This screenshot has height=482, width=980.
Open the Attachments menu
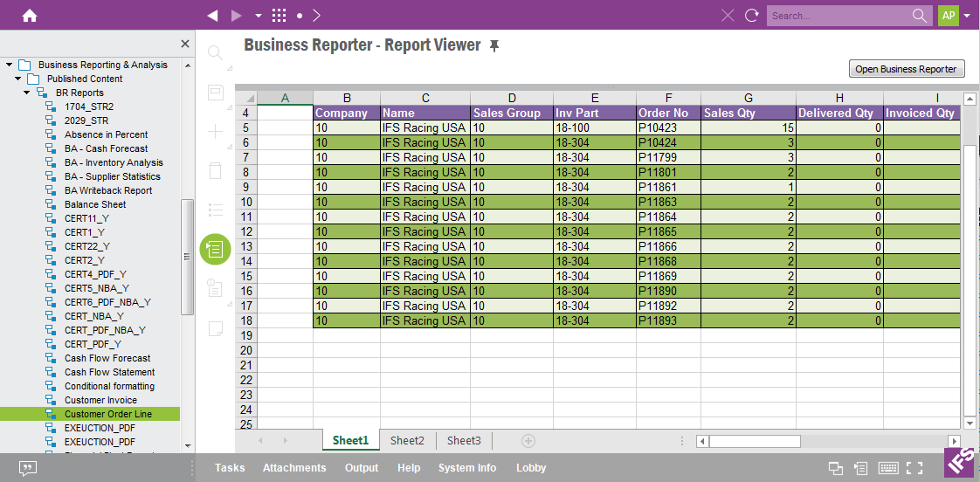[294, 468]
